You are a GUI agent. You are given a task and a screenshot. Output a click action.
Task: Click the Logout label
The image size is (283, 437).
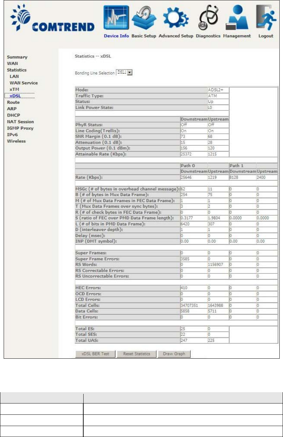(x=265, y=36)
